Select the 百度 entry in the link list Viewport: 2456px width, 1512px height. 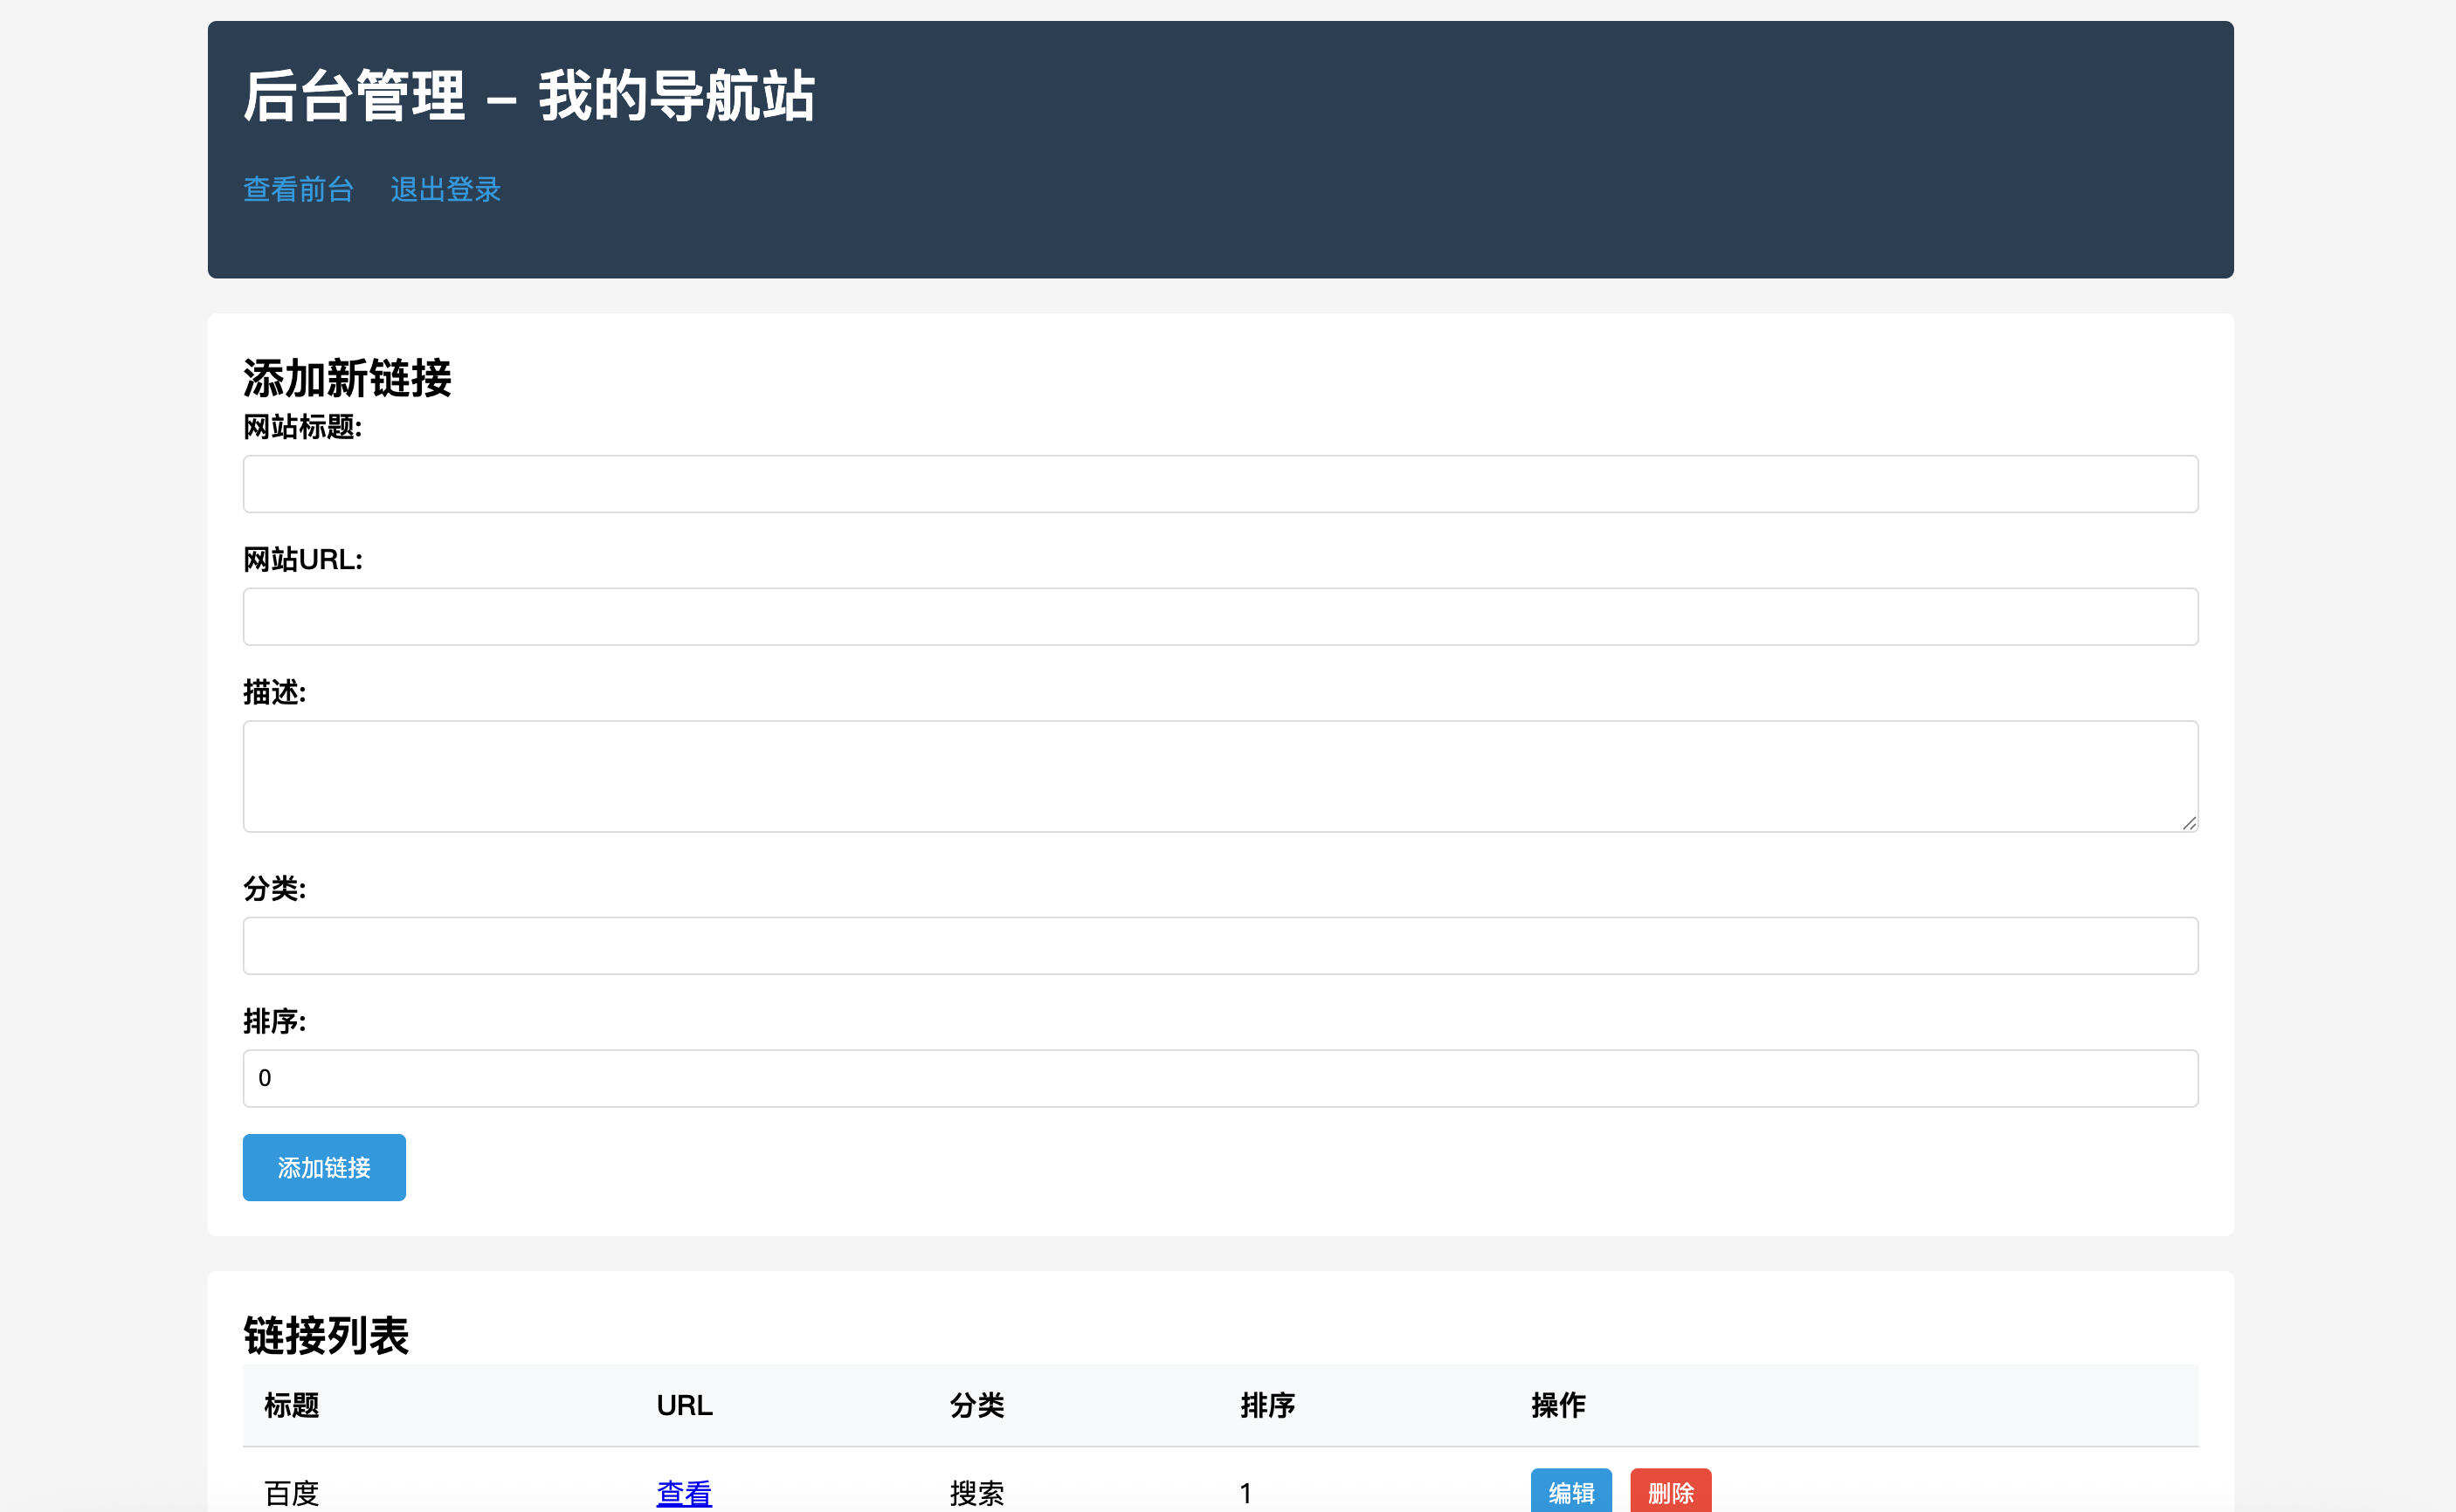pyautogui.click(x=290, y=1493)
